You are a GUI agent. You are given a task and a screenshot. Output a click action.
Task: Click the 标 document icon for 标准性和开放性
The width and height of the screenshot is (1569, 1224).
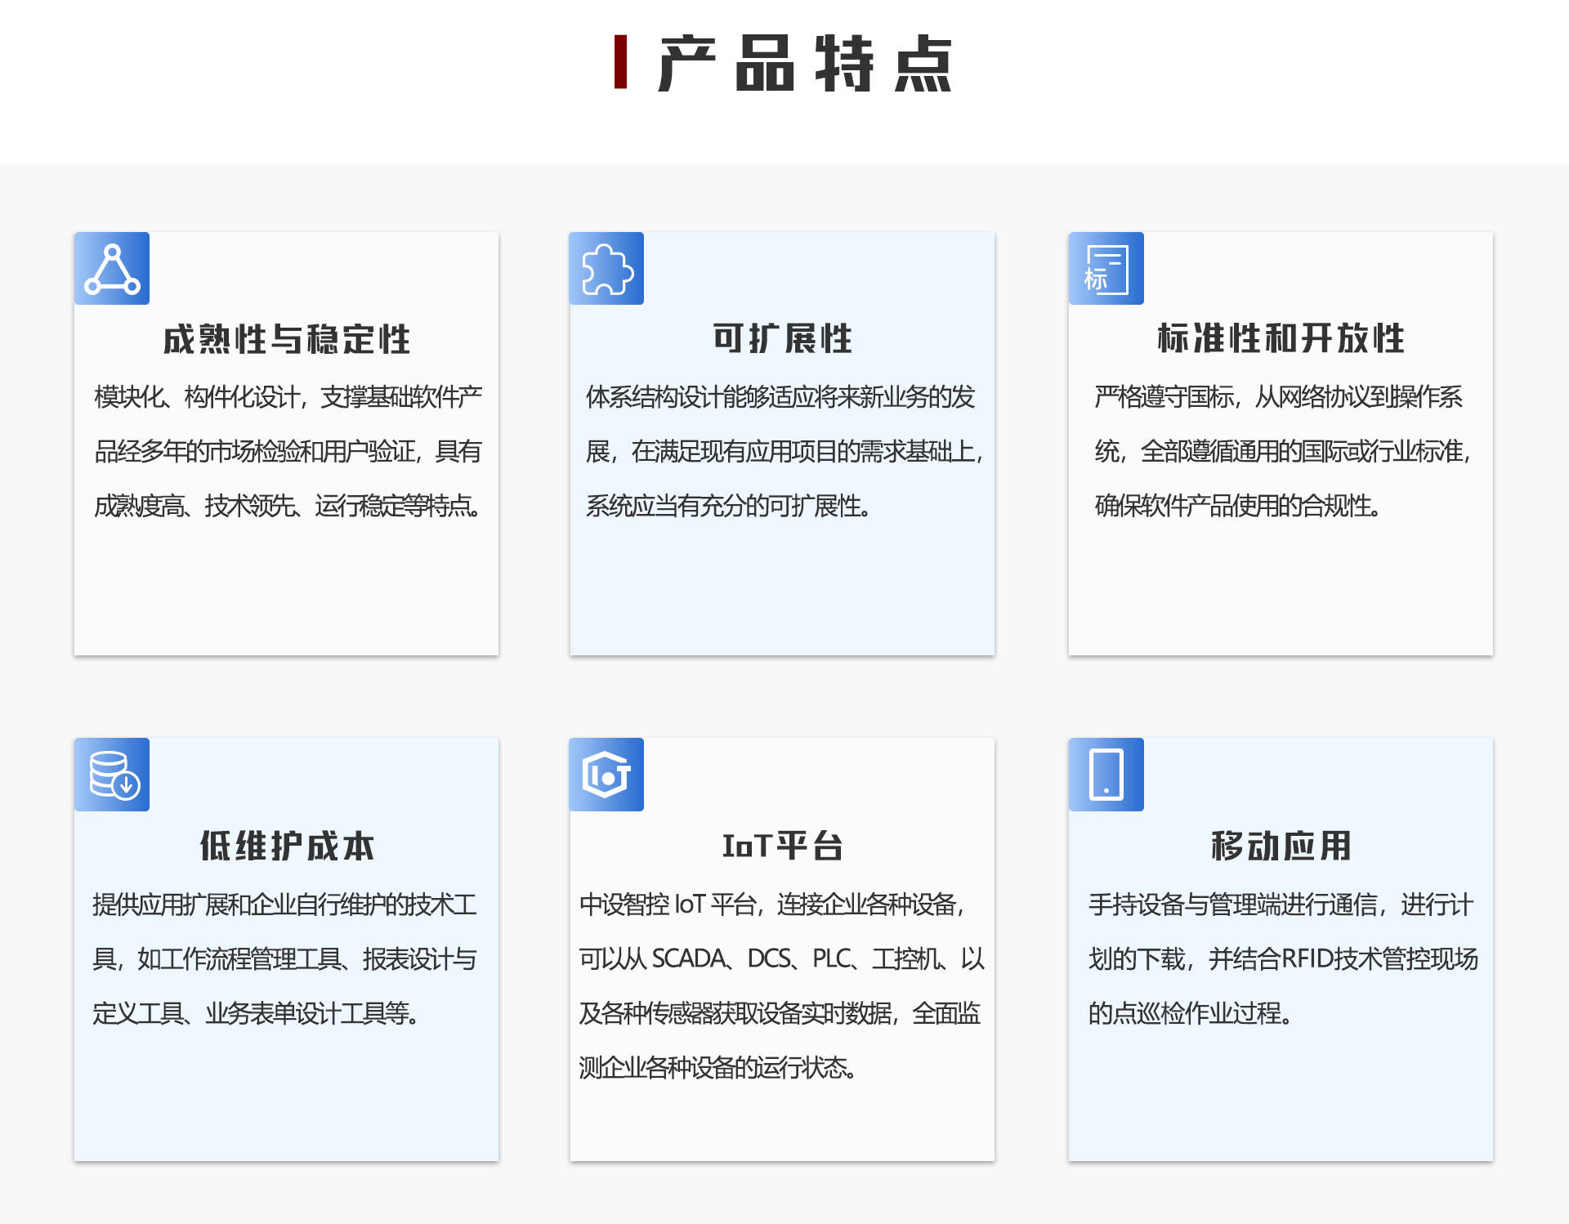tap(1106, 269)
